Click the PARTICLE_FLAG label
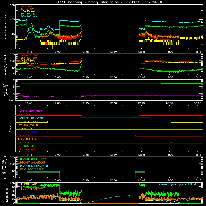This screenshot has width=206, height=206. (28, 139)
